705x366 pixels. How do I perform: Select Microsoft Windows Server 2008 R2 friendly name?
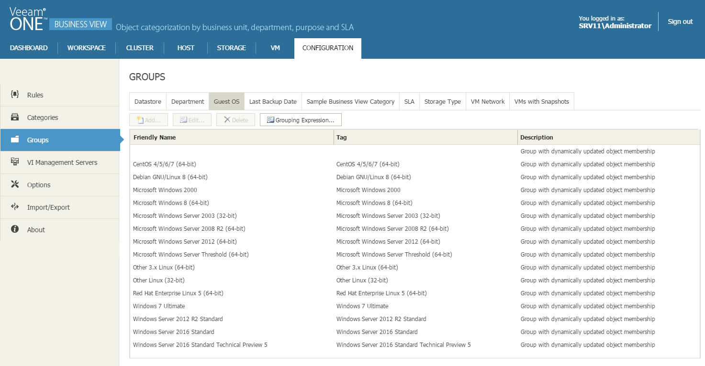point(189,228)
